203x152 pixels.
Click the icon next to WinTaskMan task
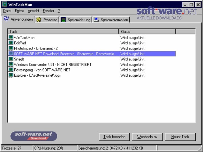[x=11, y=37]
